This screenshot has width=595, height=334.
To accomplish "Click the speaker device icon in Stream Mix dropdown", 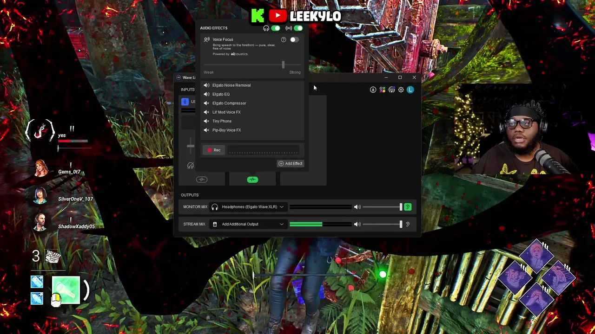I will click(215, 224).
